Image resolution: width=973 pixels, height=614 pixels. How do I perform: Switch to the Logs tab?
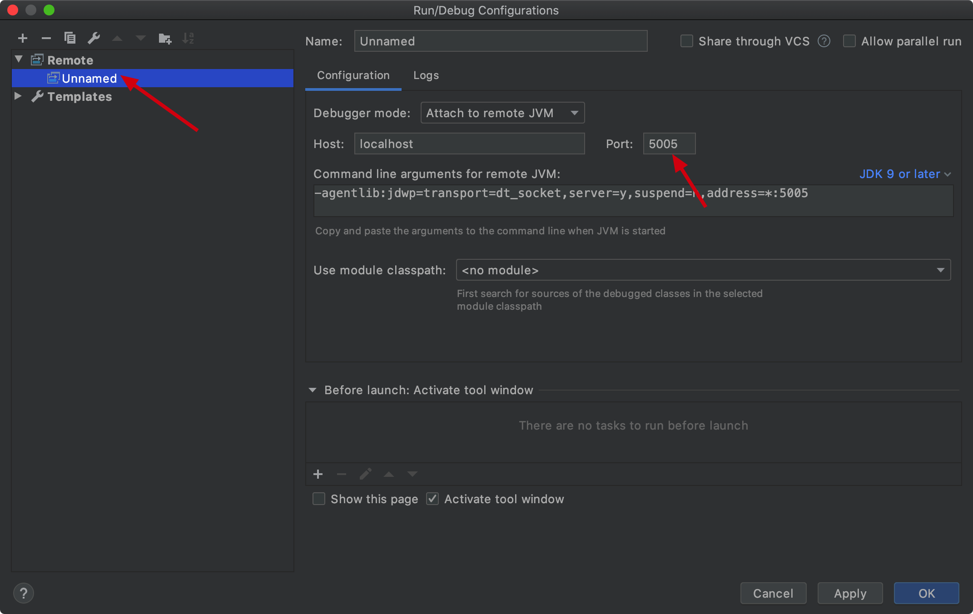click(x=426, y=75)
